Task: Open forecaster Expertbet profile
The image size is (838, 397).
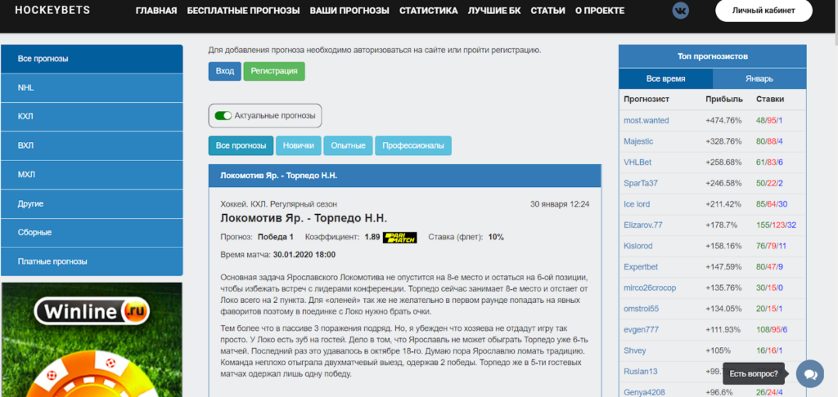Action: [641, 267]
